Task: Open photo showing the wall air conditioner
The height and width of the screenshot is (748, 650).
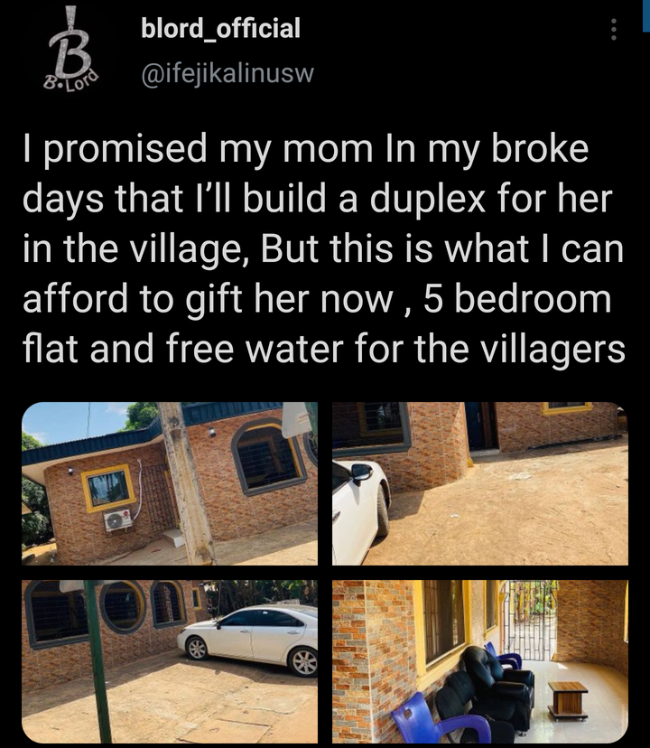Action: tap(170, 483)
